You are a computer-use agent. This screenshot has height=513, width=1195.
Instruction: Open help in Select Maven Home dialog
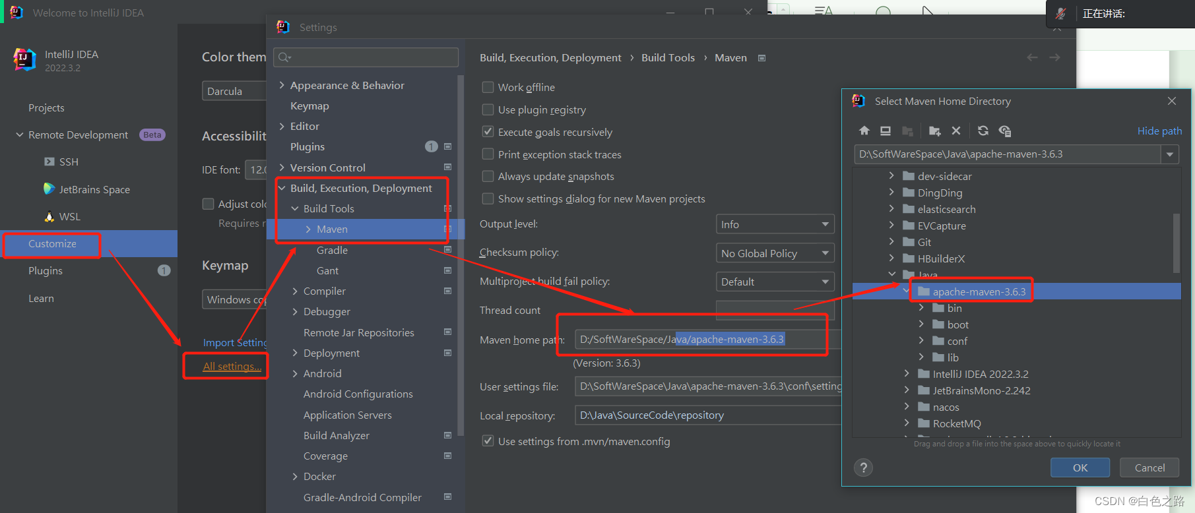[x=863, y=468]
